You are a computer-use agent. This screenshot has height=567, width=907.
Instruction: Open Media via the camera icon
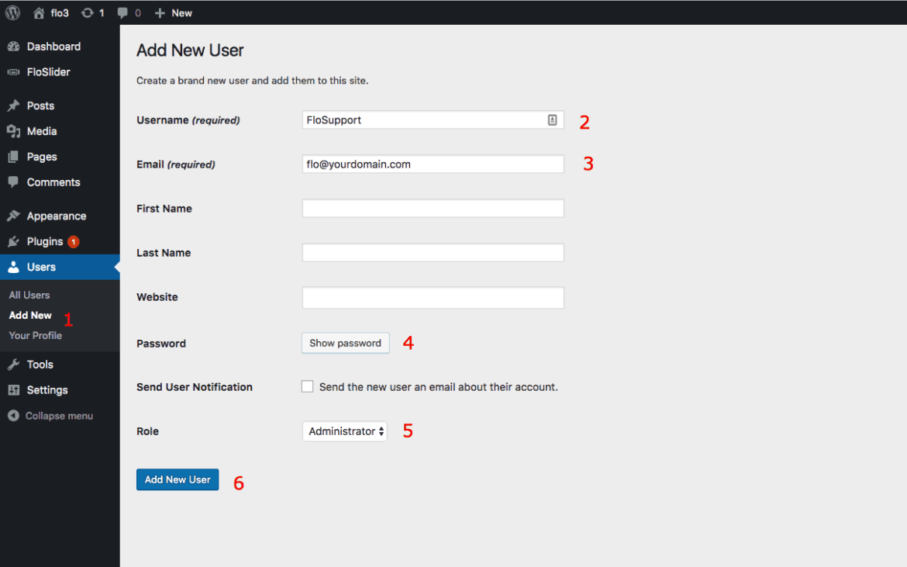point(14,131)
